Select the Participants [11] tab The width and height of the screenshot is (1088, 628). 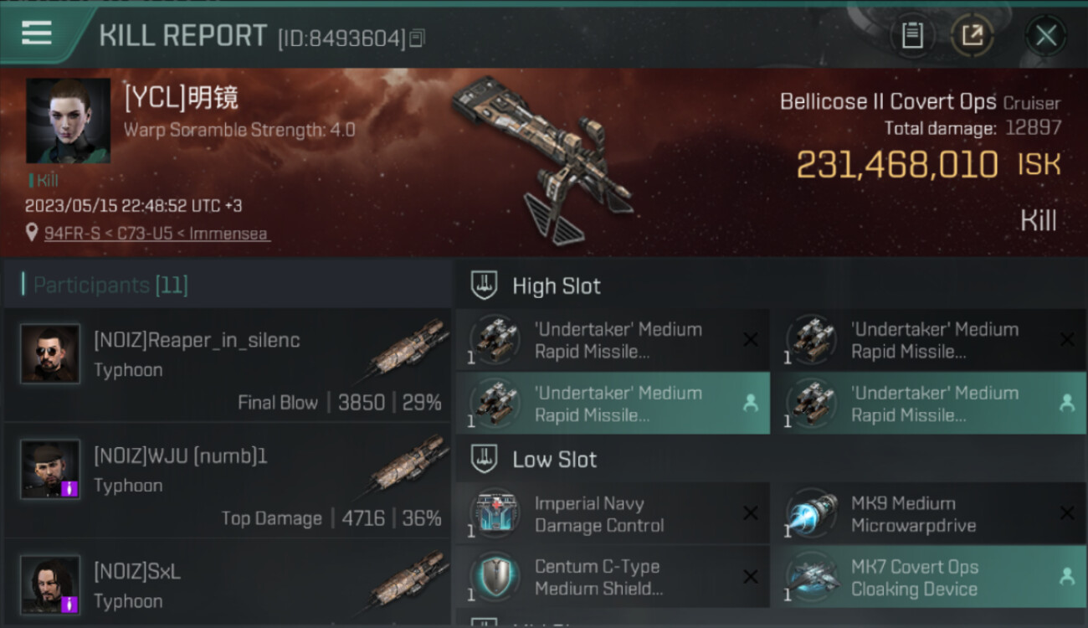tap(110, 285)
